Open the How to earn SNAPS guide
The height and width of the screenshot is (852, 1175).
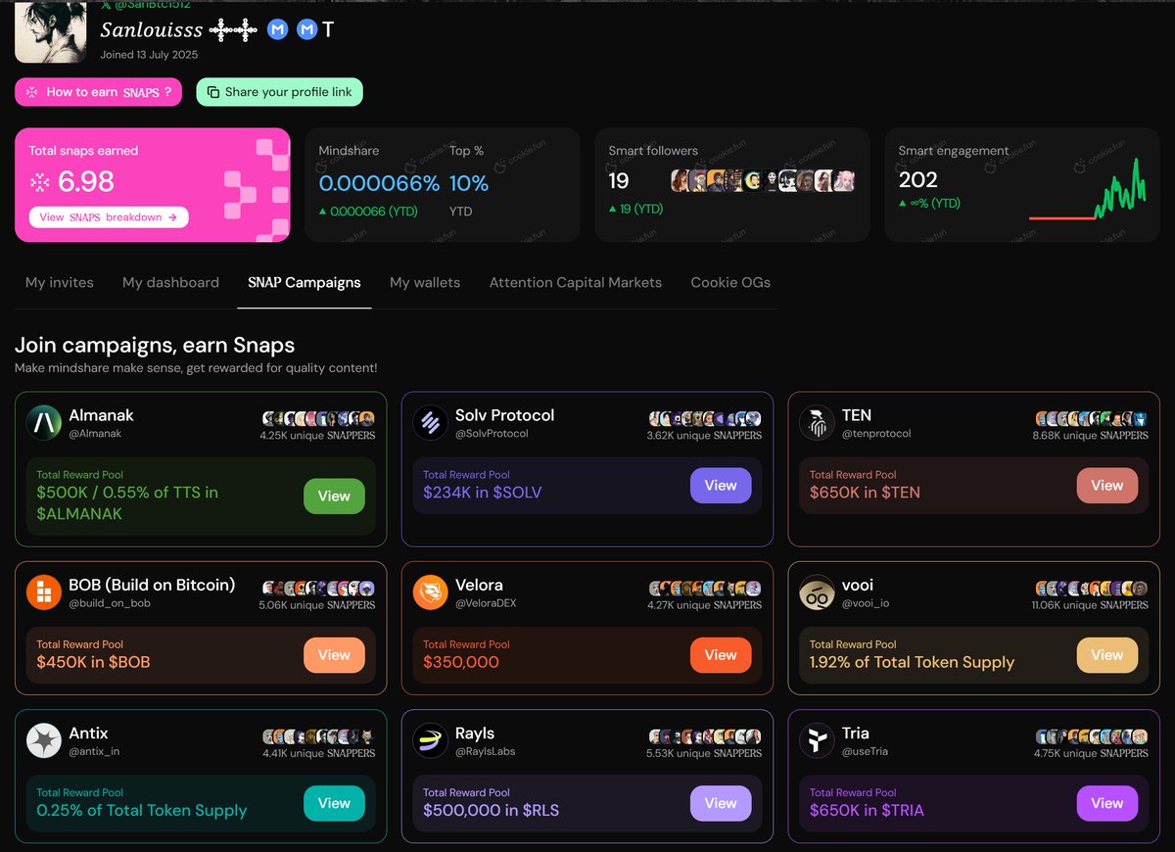pos(98,92)
